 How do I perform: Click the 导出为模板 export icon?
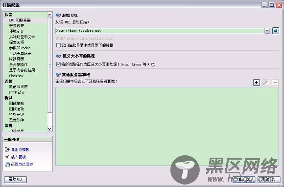(x=7, y=149)
